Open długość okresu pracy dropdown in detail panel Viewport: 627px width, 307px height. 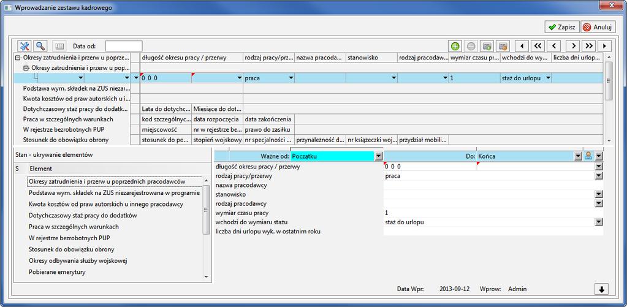[x=599, y=167]
